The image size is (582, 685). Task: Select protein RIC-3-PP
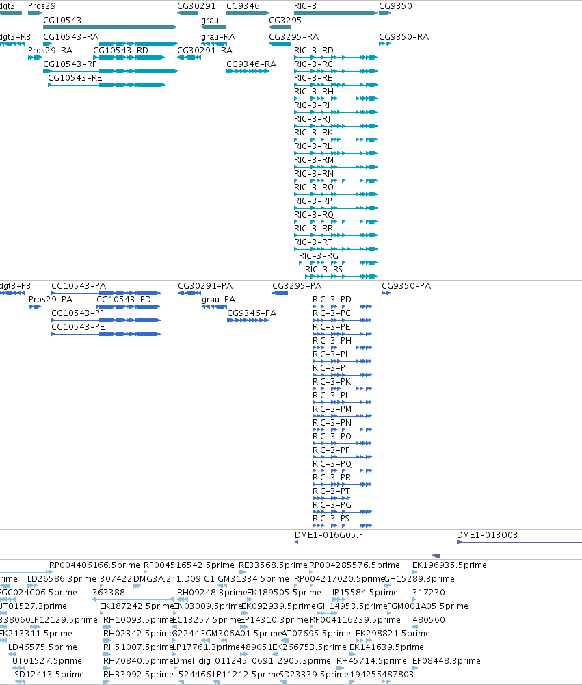click(x=332, y=450)
